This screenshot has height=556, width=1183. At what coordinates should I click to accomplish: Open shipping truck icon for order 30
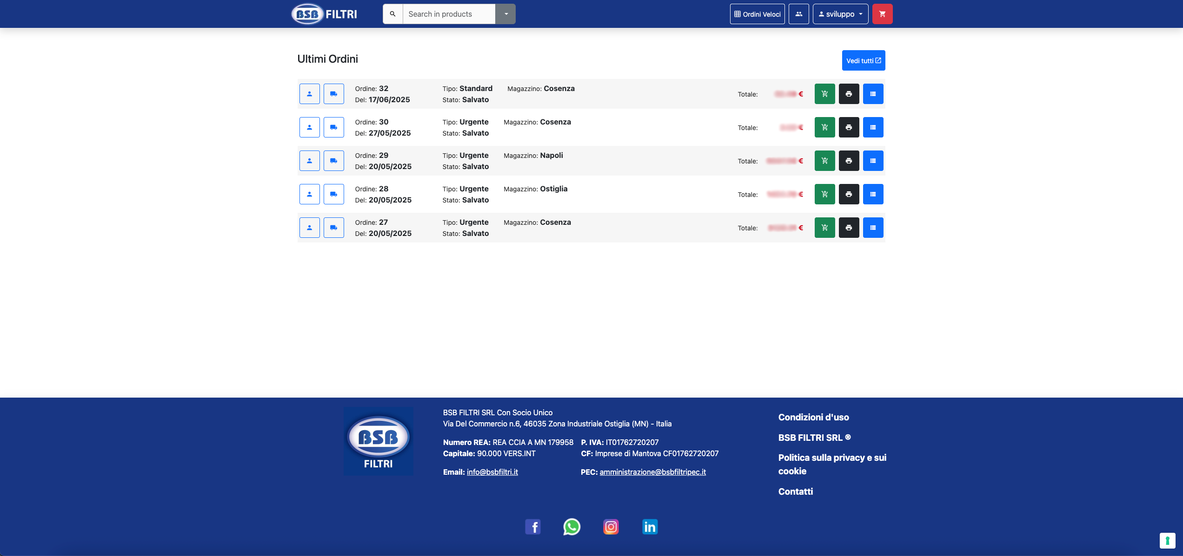point(333,127)
